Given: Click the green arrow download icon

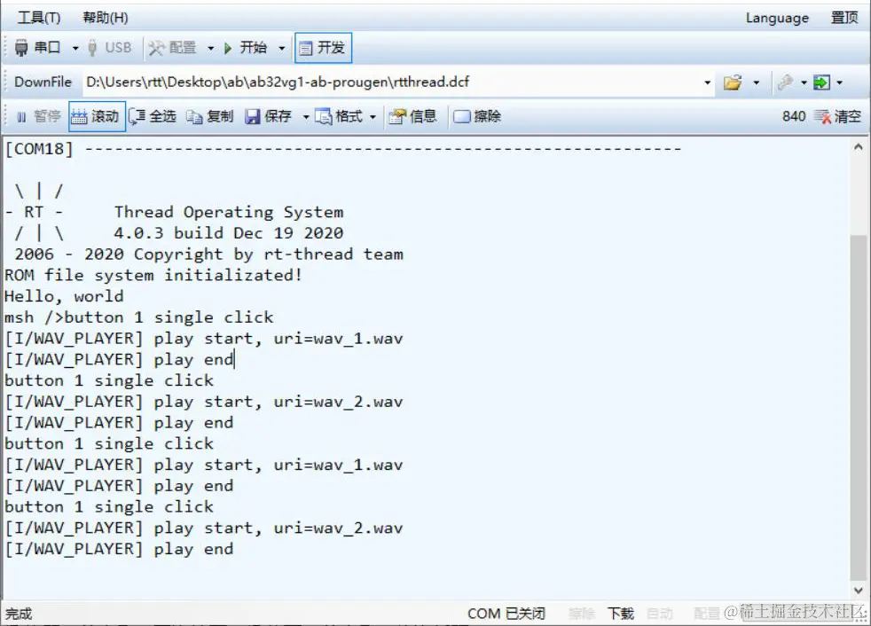Looking at the screenshot, I should pos(821,82).
